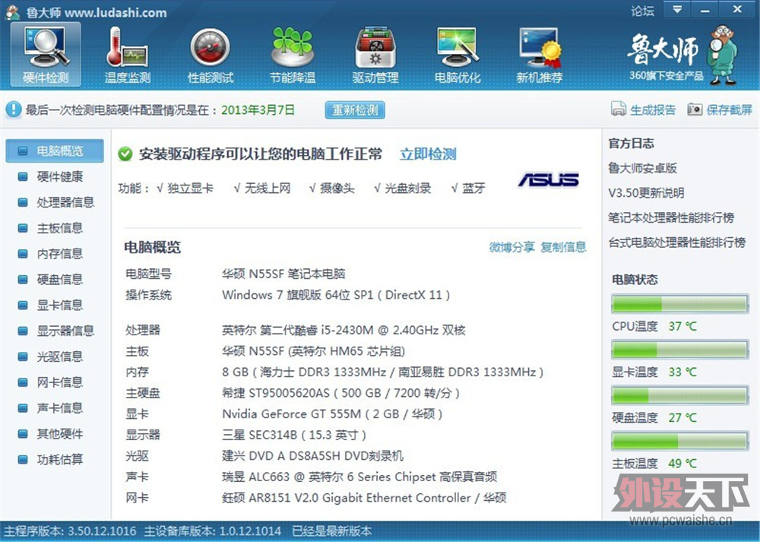760x542 pixels.
Task: Open the title bar dropdown menu arrow
Action: coord(676,10)
